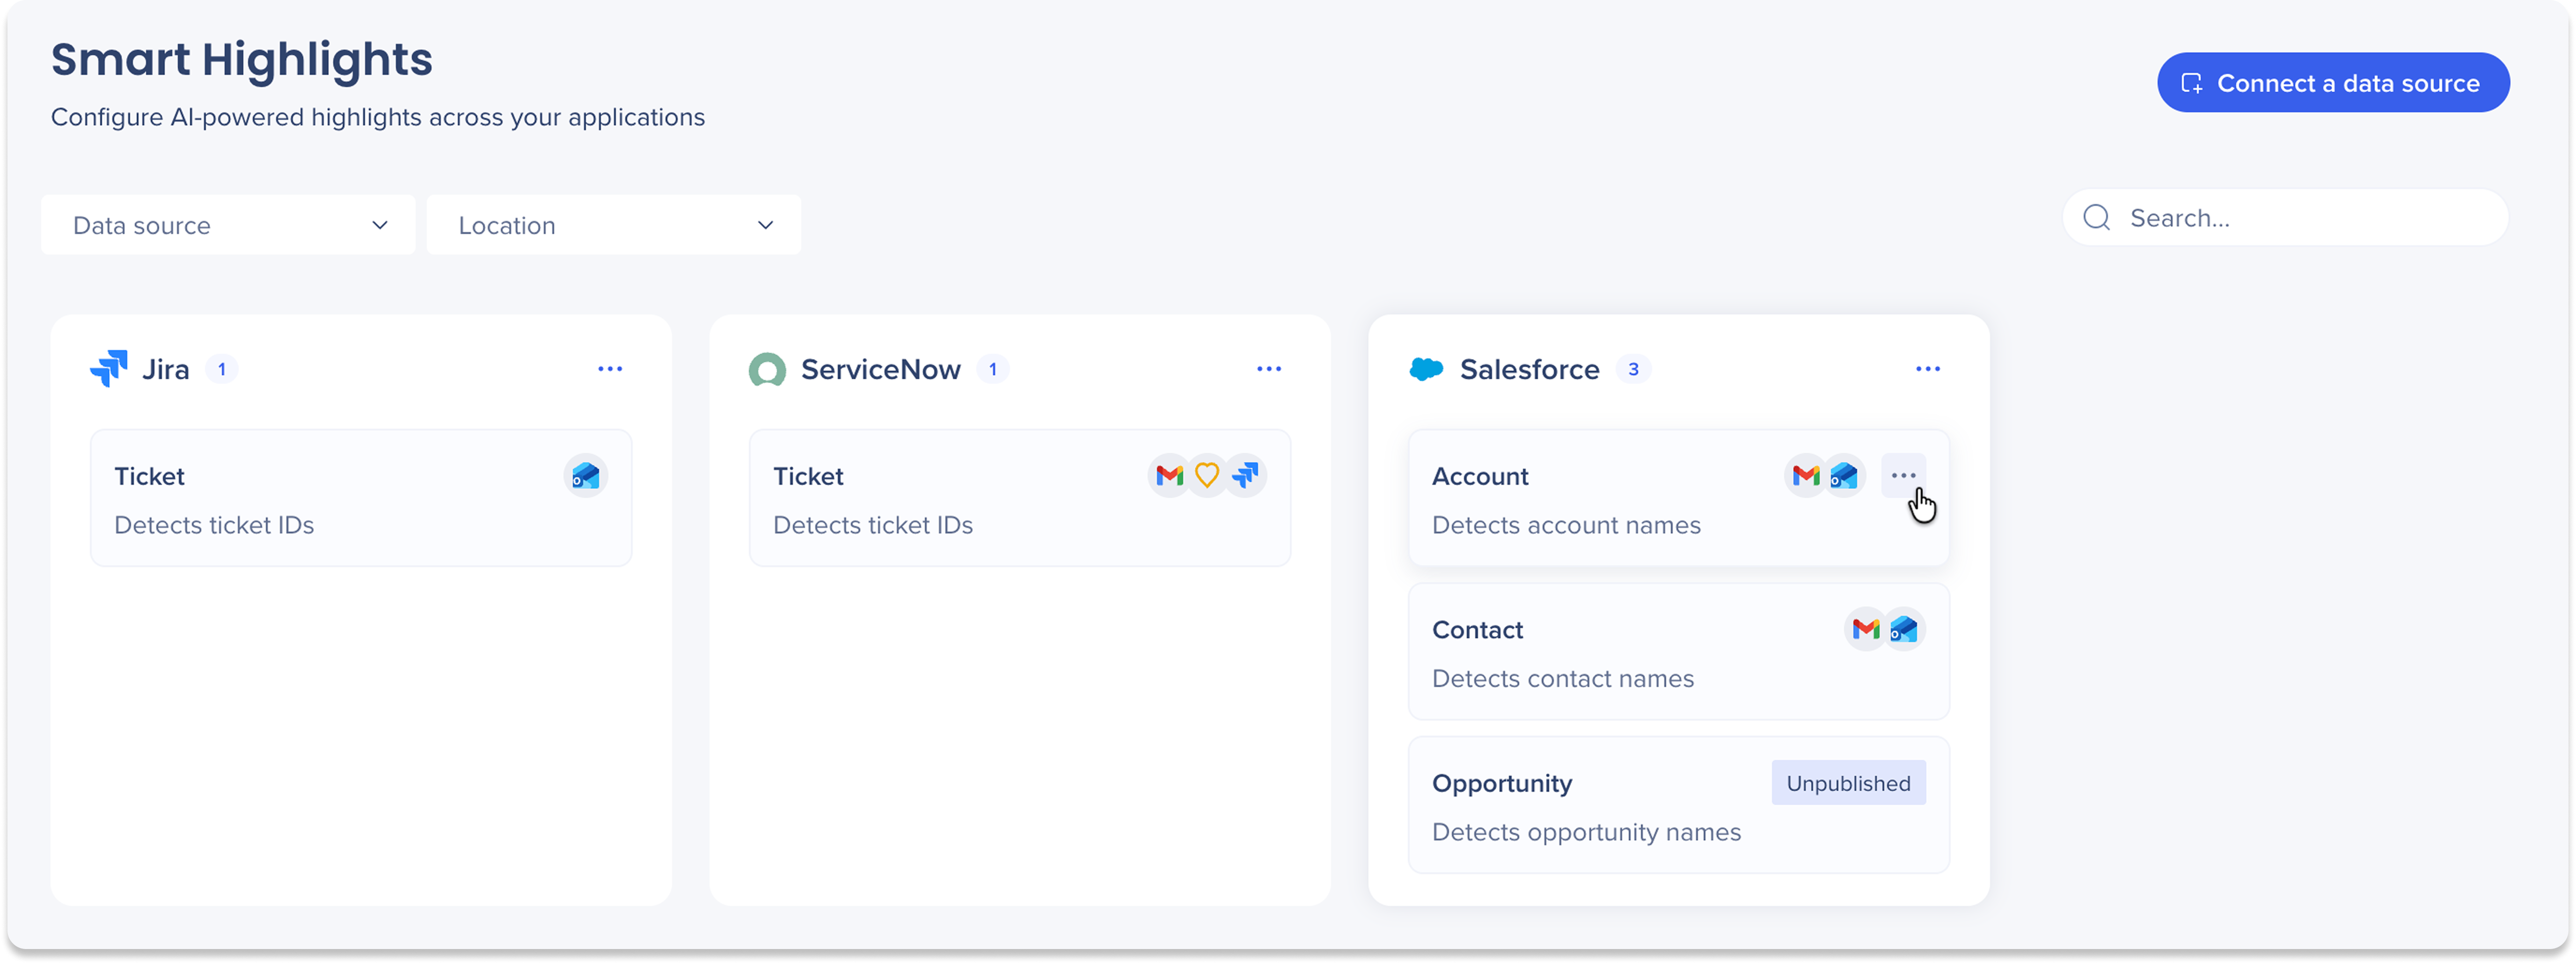Viewport: 2576px width, 964px height.
Task: Select the Opportunity highlight card
Action: tap(1678, 806)
